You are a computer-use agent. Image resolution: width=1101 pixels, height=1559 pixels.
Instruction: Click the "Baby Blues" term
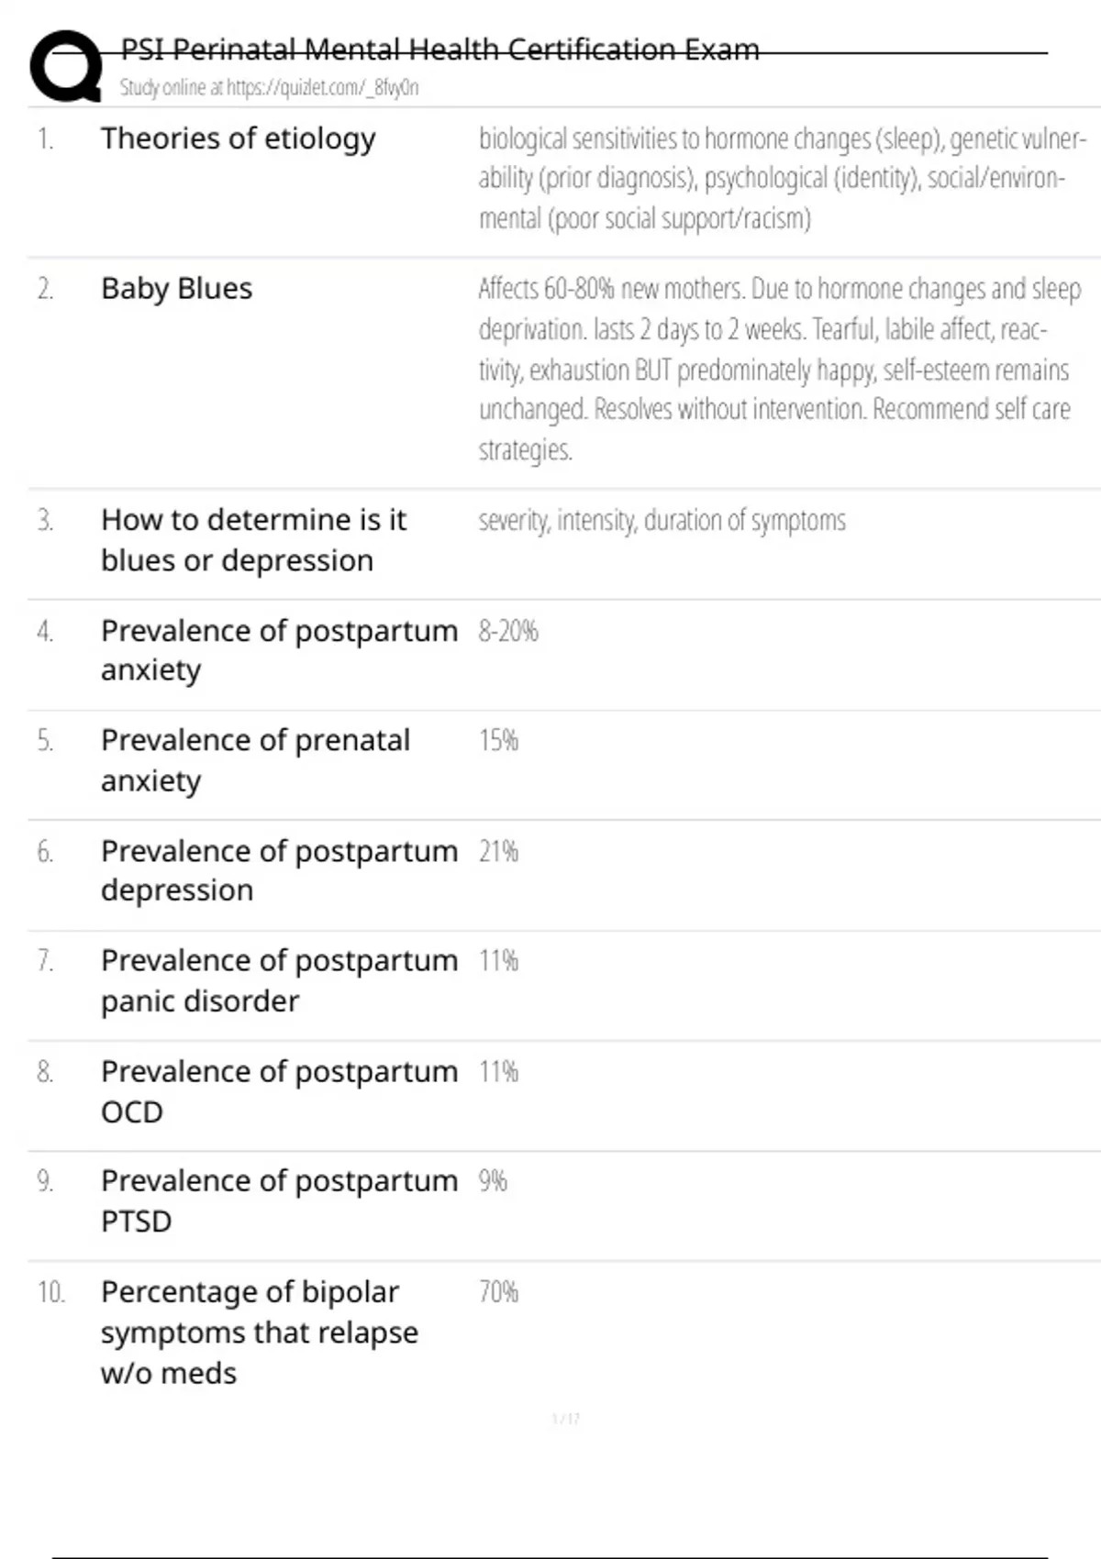tap(176, 289)
